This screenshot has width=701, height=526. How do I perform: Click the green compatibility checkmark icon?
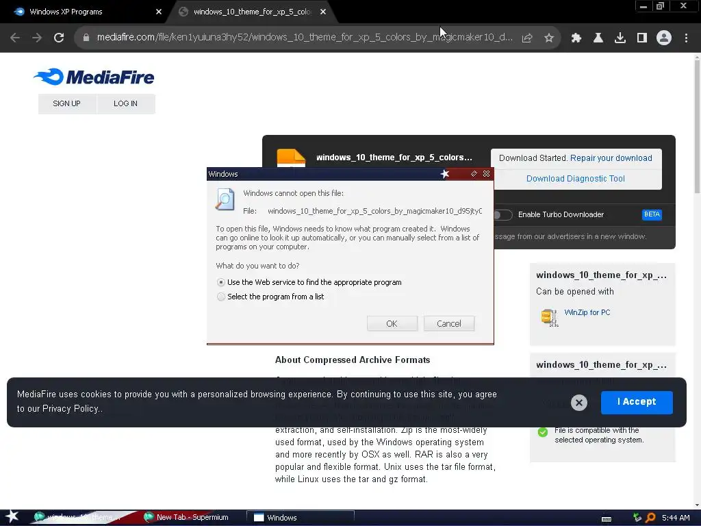coord(543,432)
